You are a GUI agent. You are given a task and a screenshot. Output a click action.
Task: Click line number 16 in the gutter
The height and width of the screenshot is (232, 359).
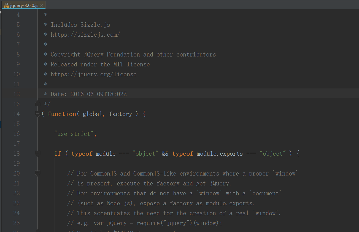click(x=17, y=134)
